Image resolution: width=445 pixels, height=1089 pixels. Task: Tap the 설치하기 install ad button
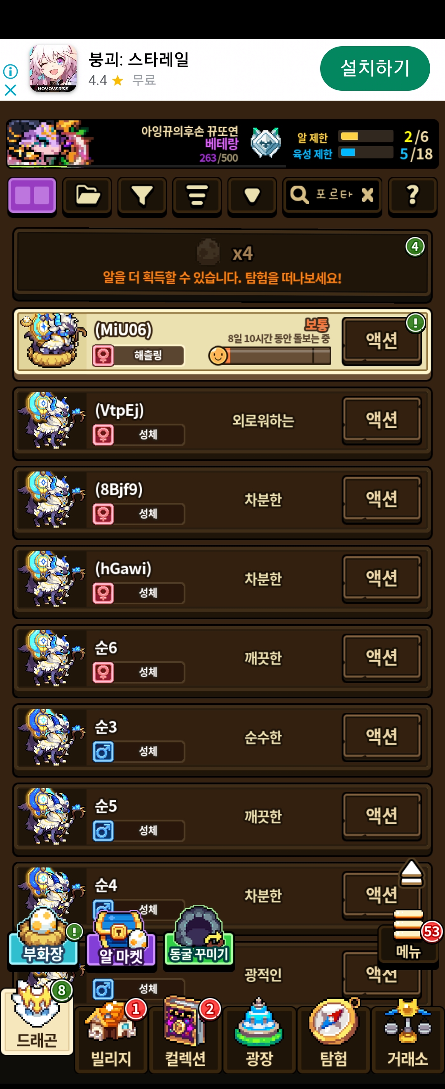(375, 68)
